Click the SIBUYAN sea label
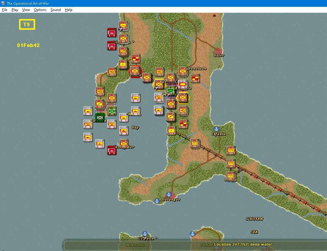This screenshot has height=251, width=327. point(254,219)
